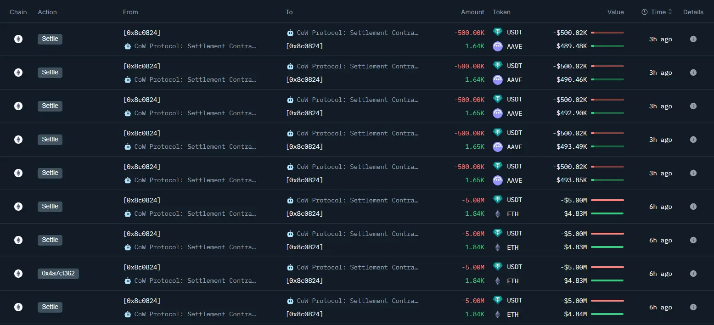Open the From address [0x8c0824] in $493.49K row
This screenshot has width=714, height=325.
142,133
